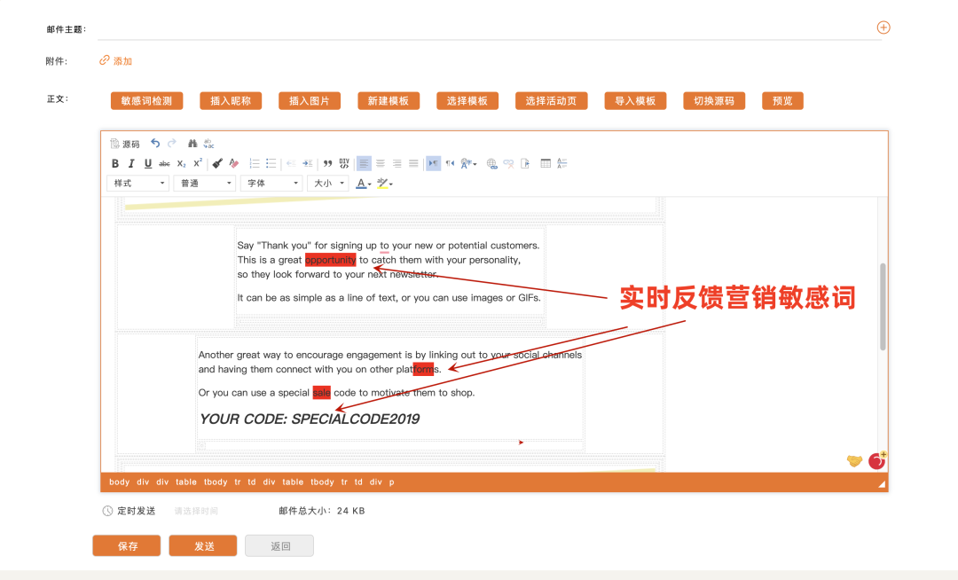Viewport: 958px width, 580px height.
Task: Set text direction right to left
Action: click(x=450, y=163)
